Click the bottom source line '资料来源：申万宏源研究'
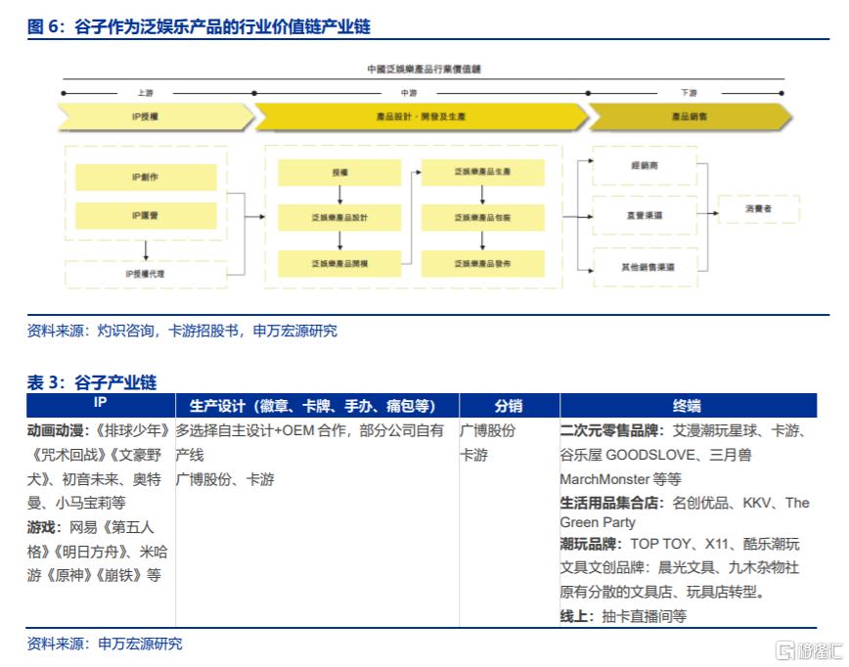This screenshot has height=667, width=849. pos(105,644)
